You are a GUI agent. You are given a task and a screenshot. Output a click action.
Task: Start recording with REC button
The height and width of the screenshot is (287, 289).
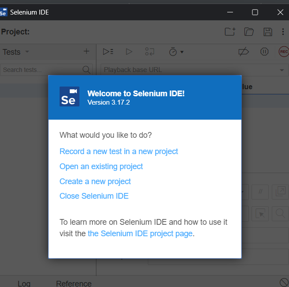pos(284,52)
